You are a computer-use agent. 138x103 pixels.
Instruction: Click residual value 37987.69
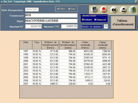(x=85, y=58)
